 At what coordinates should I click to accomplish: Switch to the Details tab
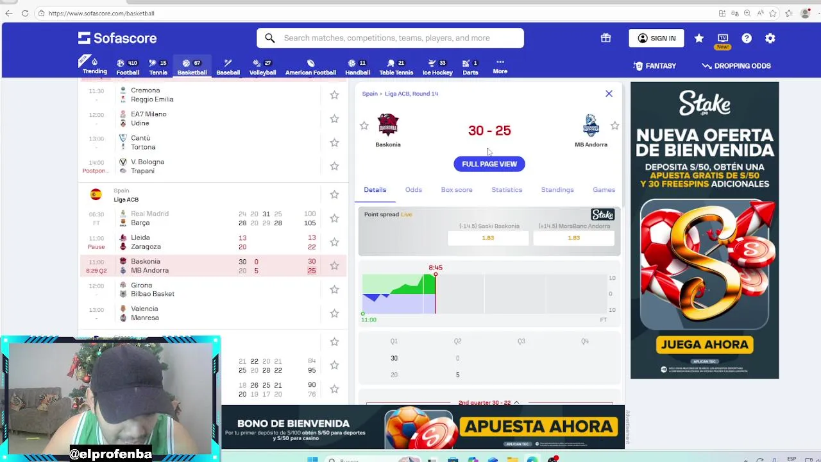tap(375, 190)
